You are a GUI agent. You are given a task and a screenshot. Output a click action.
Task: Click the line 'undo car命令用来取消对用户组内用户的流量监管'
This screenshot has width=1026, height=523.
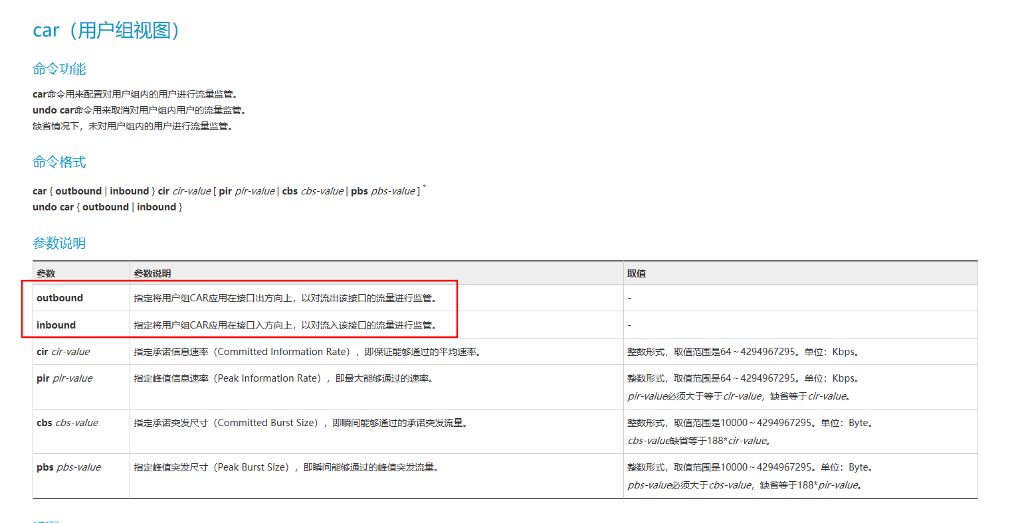click(x=140, y=110)
